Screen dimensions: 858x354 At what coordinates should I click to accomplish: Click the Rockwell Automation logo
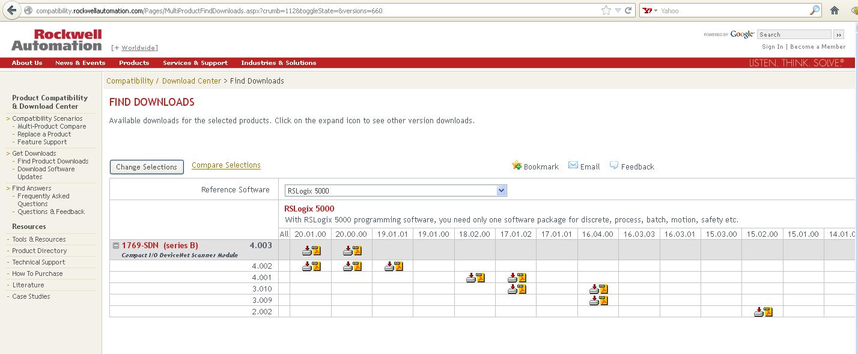coord(56,40)
